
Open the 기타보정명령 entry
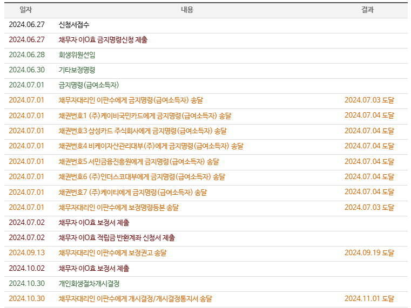(77, 70)
